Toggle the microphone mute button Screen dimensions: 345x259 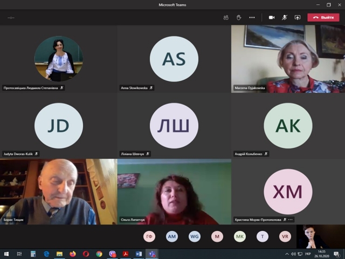[285, 18]
